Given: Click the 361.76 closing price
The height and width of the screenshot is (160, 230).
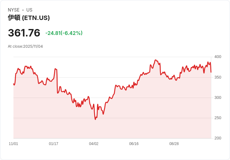Looking at the screenshot, I should [x=24, y=33].
